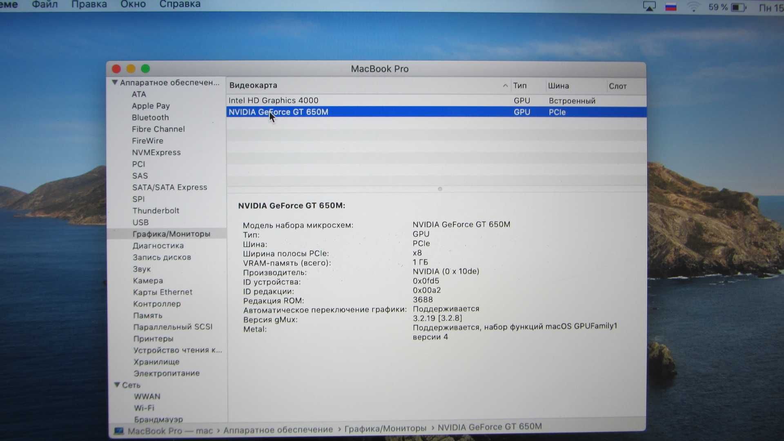Viewport: 784px width, 441px height.
Task: Select SPI in the sidebar
Action: coord(138,199)
